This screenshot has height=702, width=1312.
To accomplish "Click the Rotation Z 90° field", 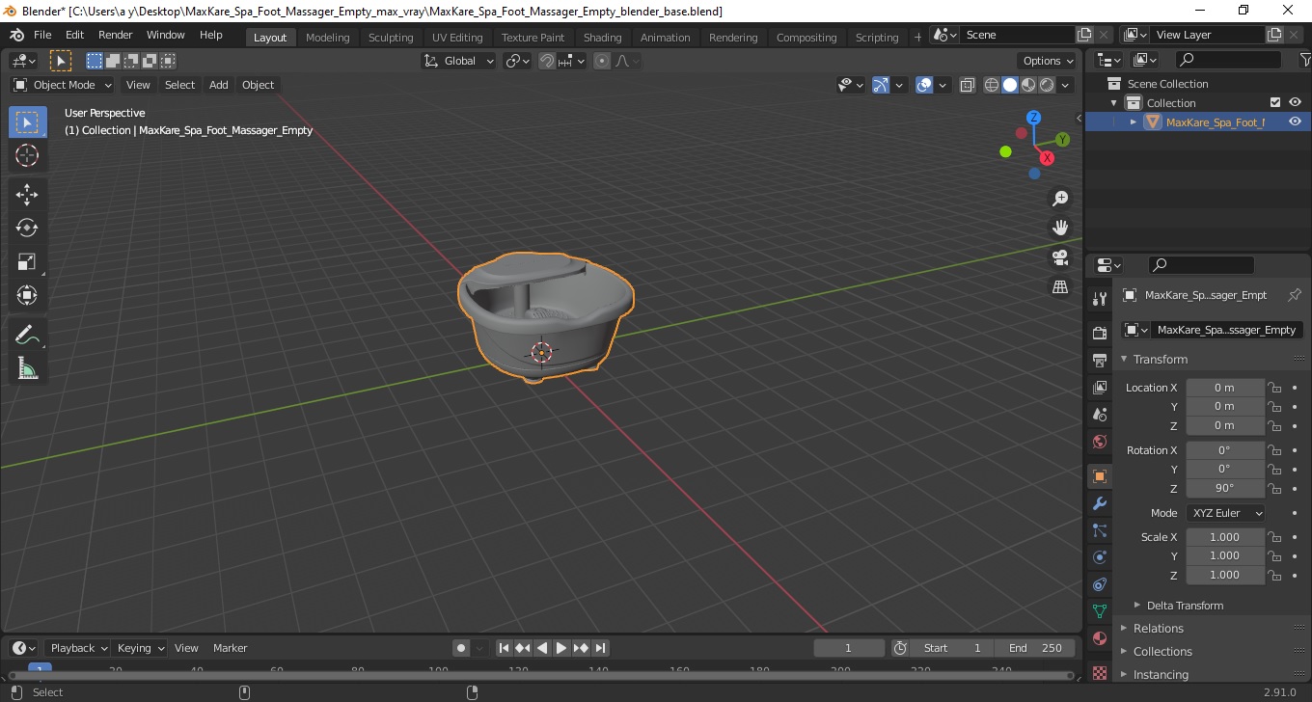I will [1225, 488].
